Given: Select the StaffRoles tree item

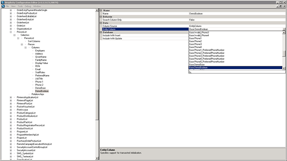Looking at the screenshot, I should [x=40, y=72].
